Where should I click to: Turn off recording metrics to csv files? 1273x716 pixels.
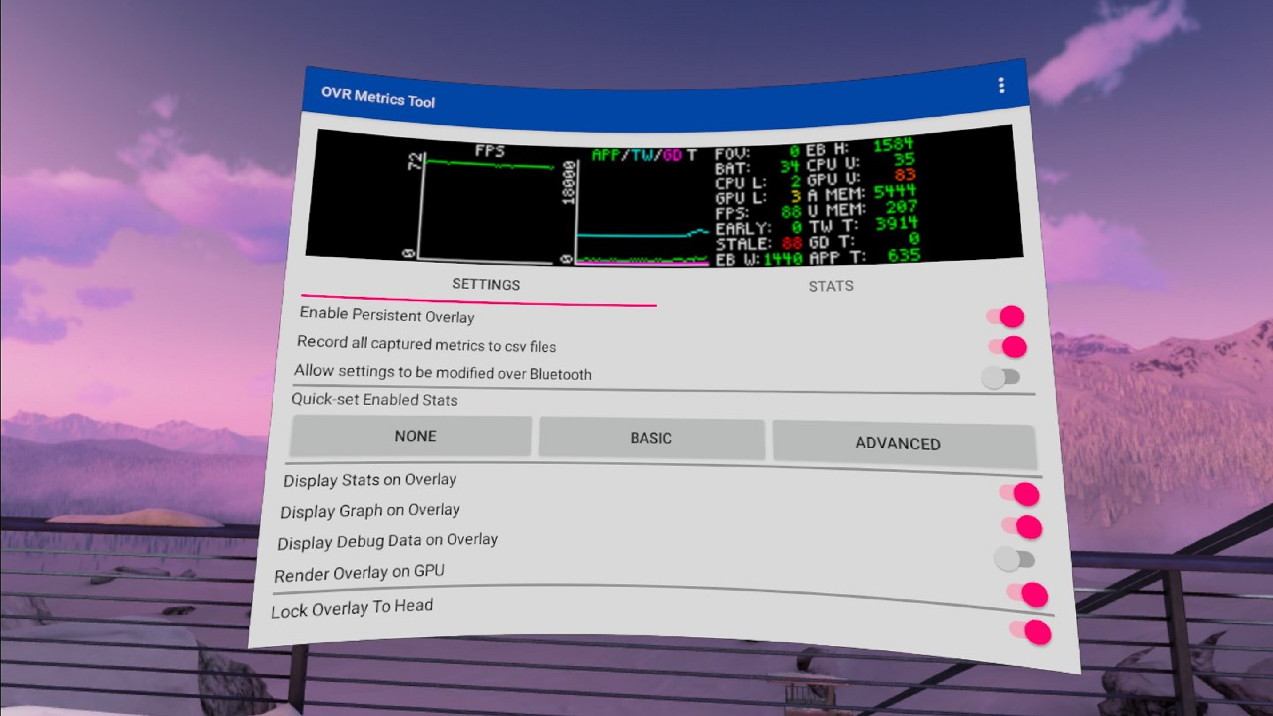[1008, 347]
